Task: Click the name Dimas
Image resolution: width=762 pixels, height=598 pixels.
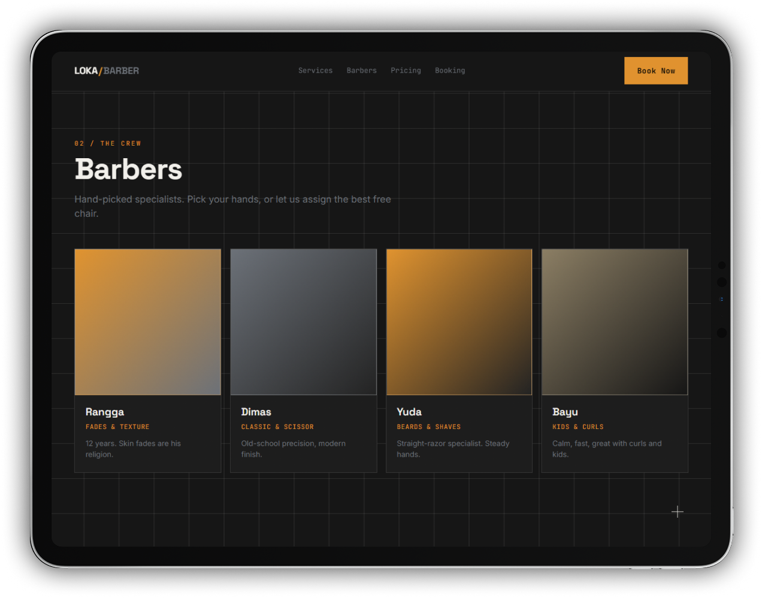Action: 256,412
